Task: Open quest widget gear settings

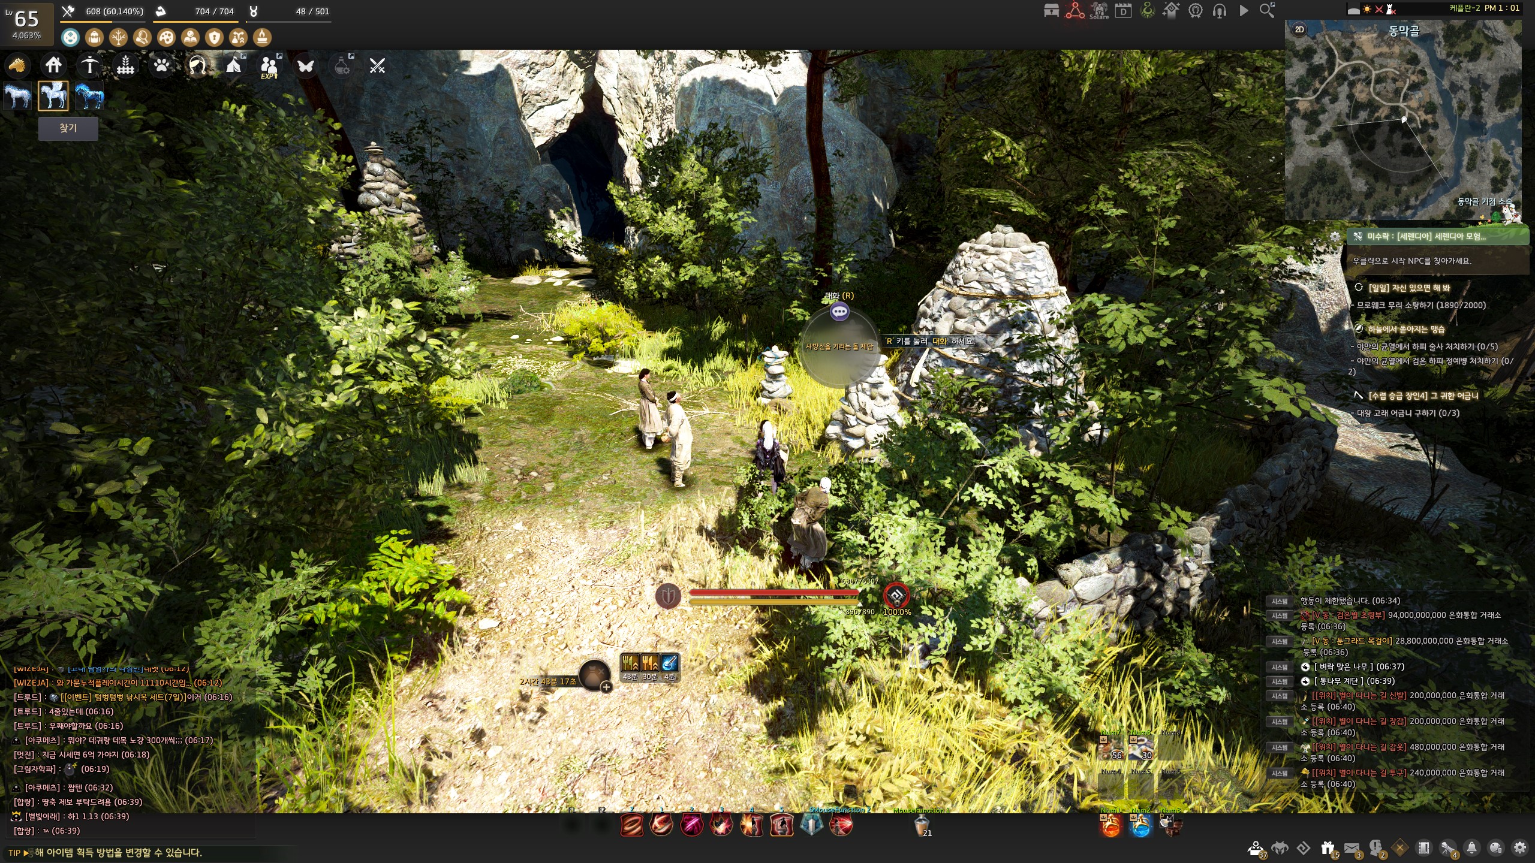Action: 1335,236
